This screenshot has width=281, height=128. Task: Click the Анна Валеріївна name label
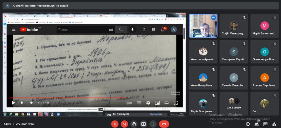203,85
